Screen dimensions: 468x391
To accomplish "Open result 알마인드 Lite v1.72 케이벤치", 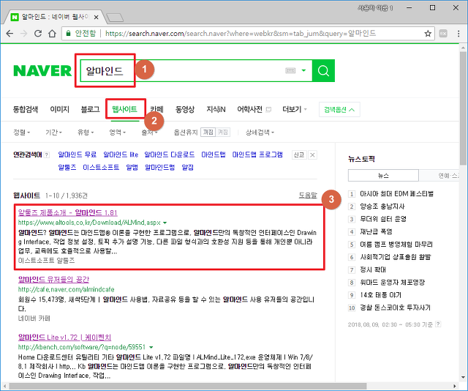I will click(x=64, y=338).
